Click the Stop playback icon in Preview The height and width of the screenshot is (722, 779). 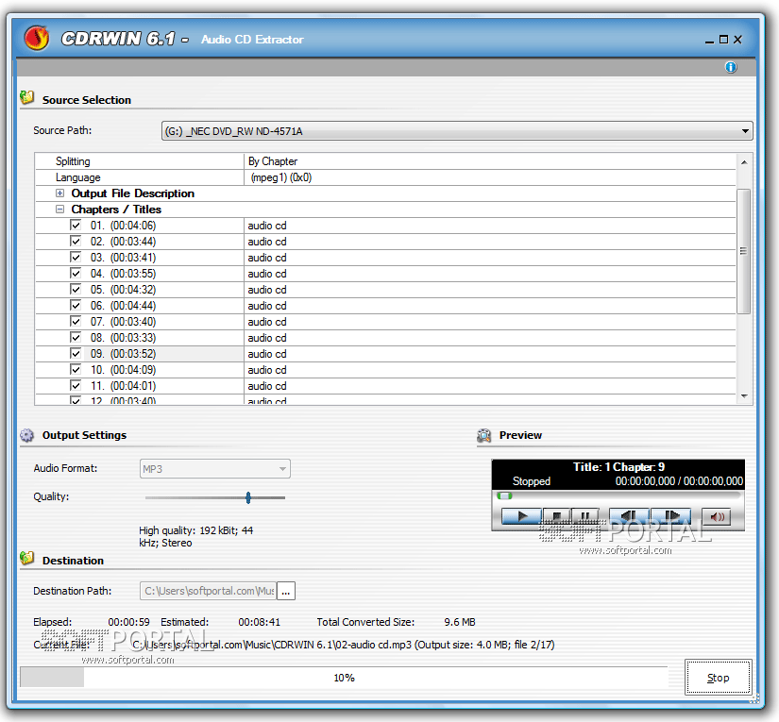click(x=557, y=517)
